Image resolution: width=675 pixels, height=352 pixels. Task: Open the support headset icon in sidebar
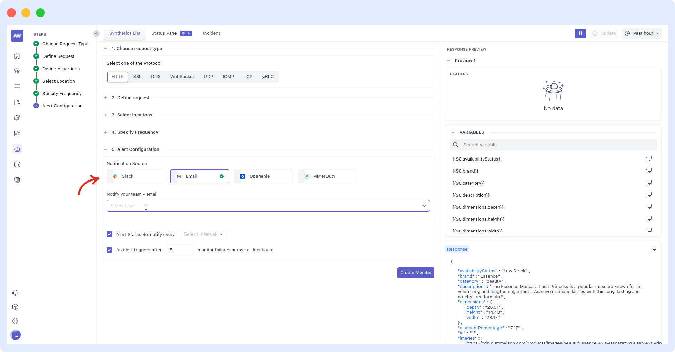tap(15, 293)
